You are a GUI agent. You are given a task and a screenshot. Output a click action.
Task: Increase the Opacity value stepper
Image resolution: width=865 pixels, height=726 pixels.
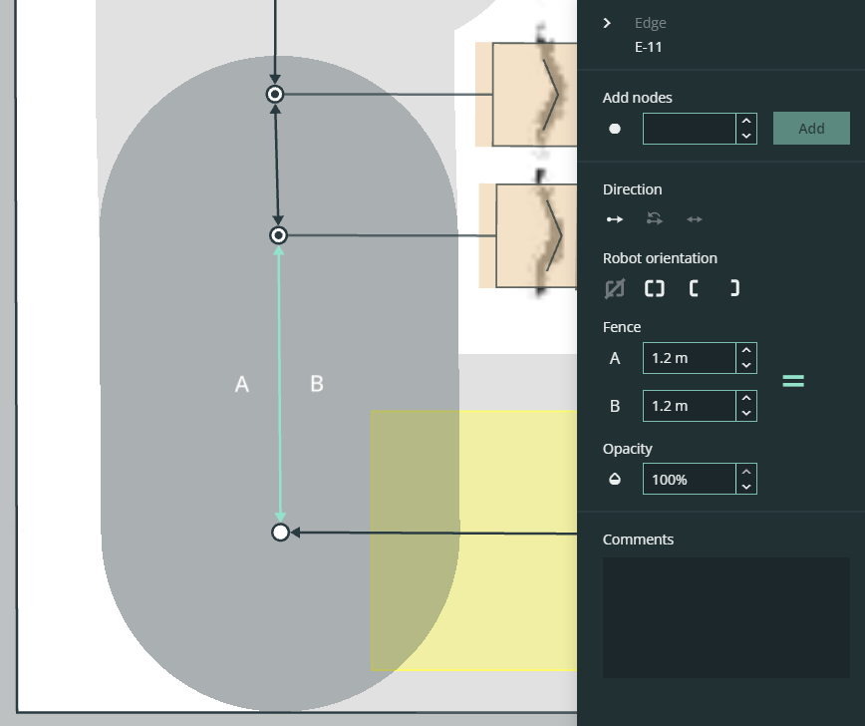(746, 473)
